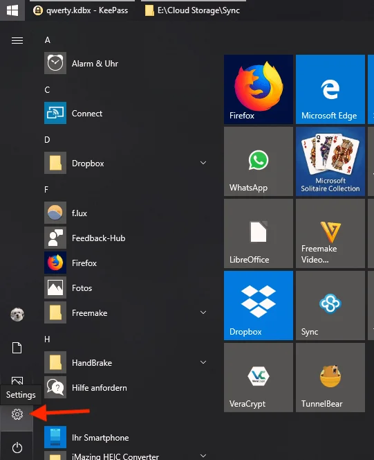Launch Ihr Smartphone app
The height and width of the screenshot is (460, 374).
[126, 437]
